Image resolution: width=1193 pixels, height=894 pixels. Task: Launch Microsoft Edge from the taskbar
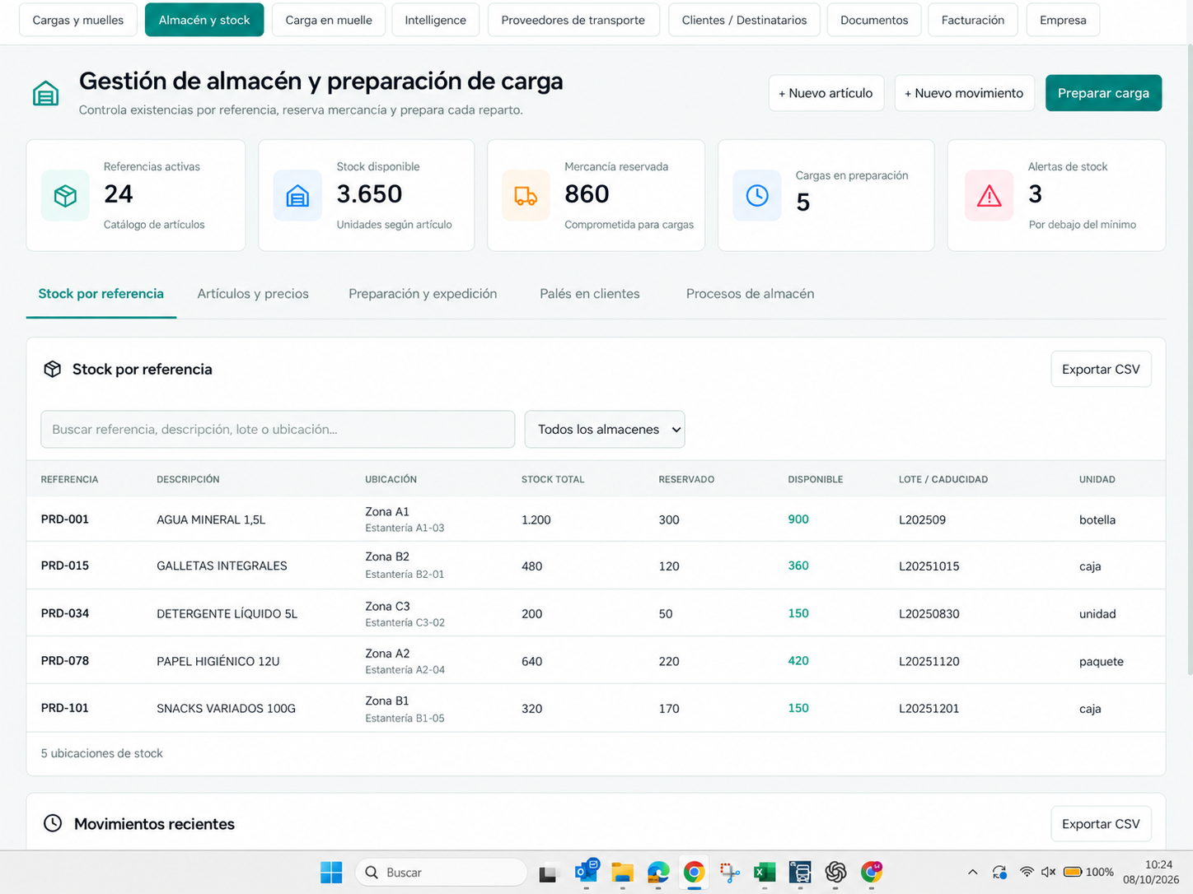coord(658,873)
